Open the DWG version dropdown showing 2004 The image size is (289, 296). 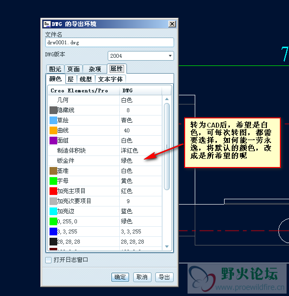[x=141, y=56]
